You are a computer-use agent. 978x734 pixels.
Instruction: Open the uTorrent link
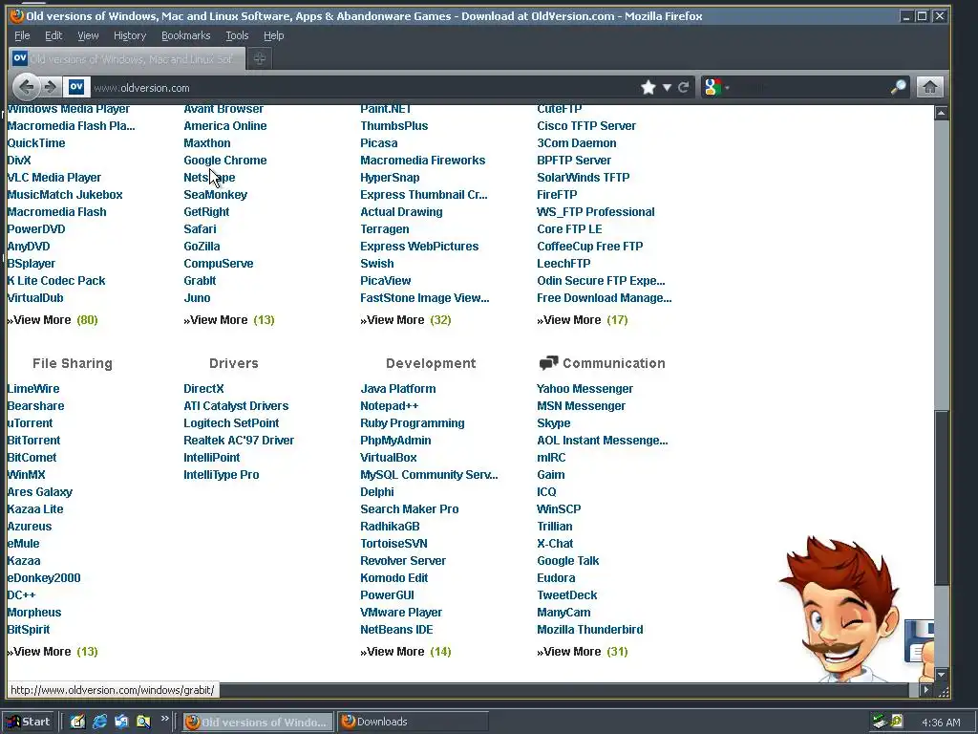click(30, 423)
